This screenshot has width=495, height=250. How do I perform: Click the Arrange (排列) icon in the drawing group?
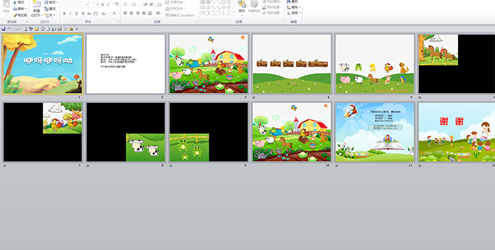242,4
